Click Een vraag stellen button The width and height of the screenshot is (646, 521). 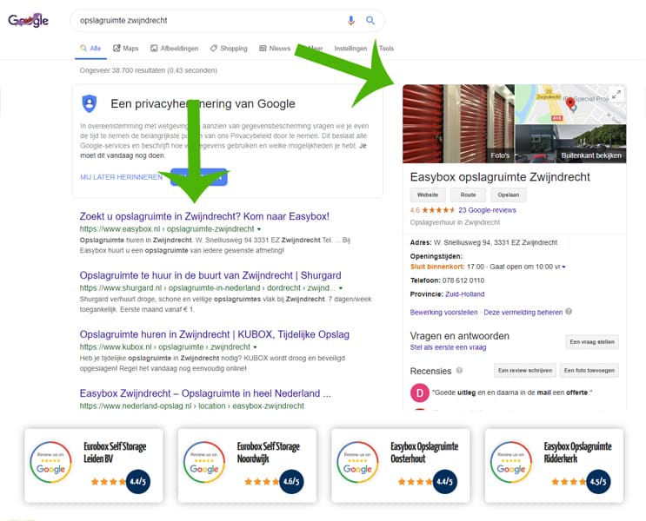[592, 342]
